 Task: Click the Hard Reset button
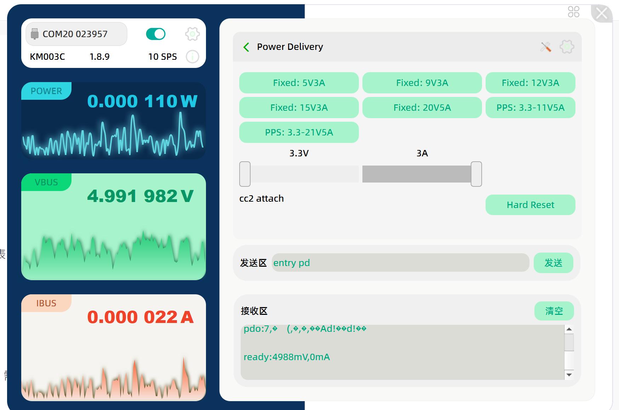pos(530,205)
